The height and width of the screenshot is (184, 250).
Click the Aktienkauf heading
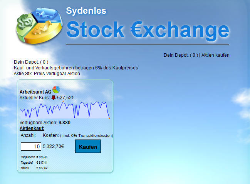coord(32,128)
